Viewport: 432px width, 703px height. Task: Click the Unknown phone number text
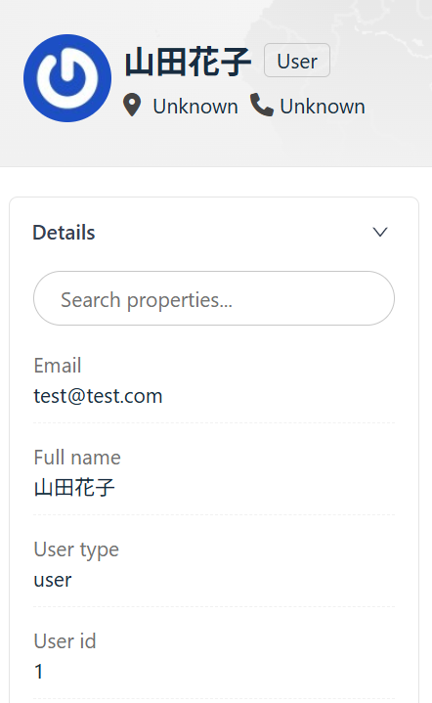click(x=323, y=107)
